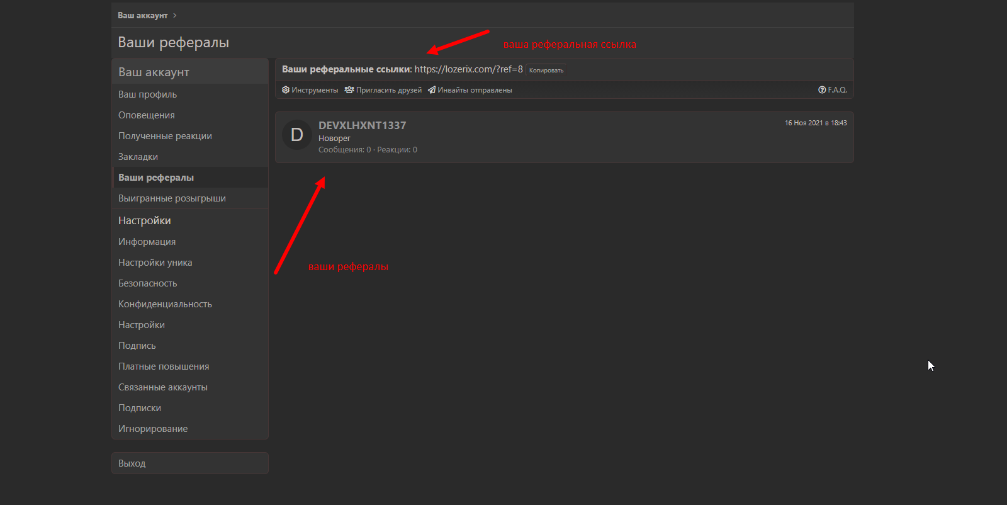Click the gear icon beside Инструменты
This screenshot has height=505, width=1007.
[x=286, y=90]
